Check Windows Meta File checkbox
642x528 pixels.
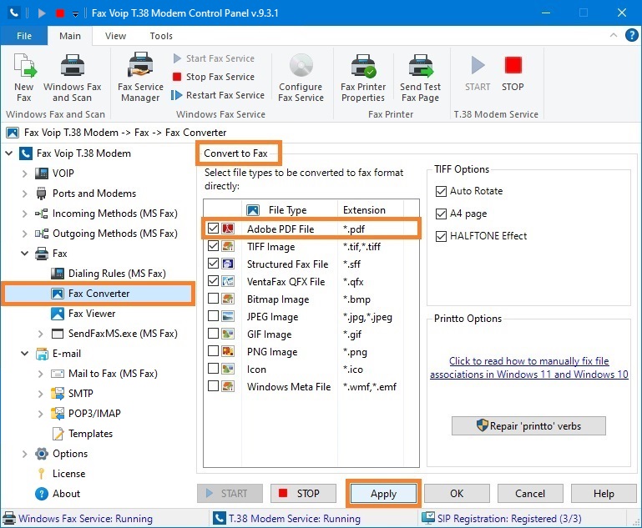[x=214, y=386]
